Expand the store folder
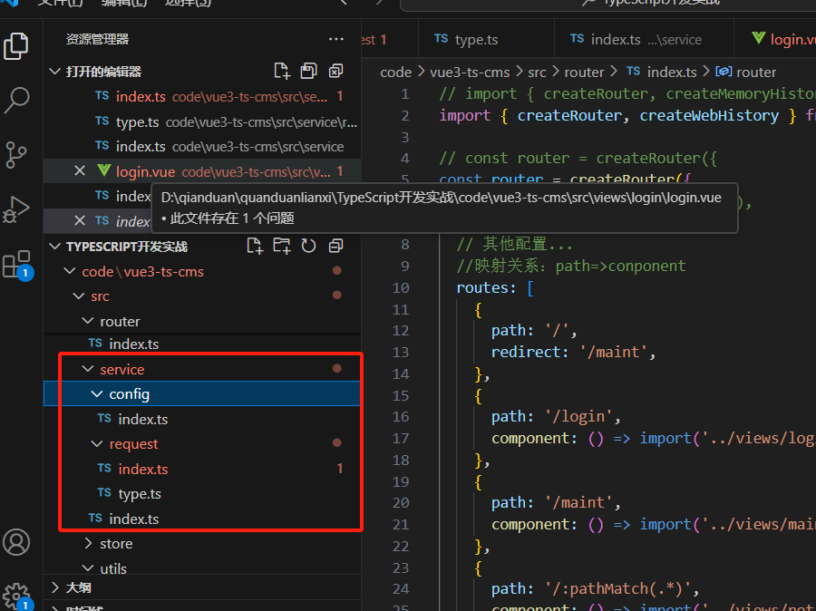Screen dimensions: 816x611 coord(88,543)
